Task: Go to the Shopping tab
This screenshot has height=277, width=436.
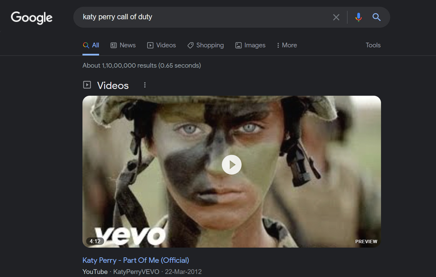Action: (x=206, y=45)
